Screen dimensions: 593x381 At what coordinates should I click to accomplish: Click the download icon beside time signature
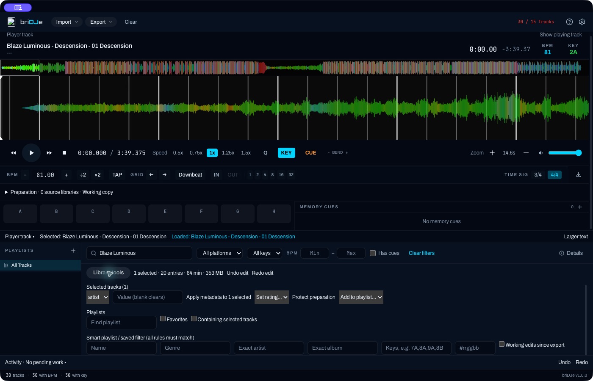(579, 175)
